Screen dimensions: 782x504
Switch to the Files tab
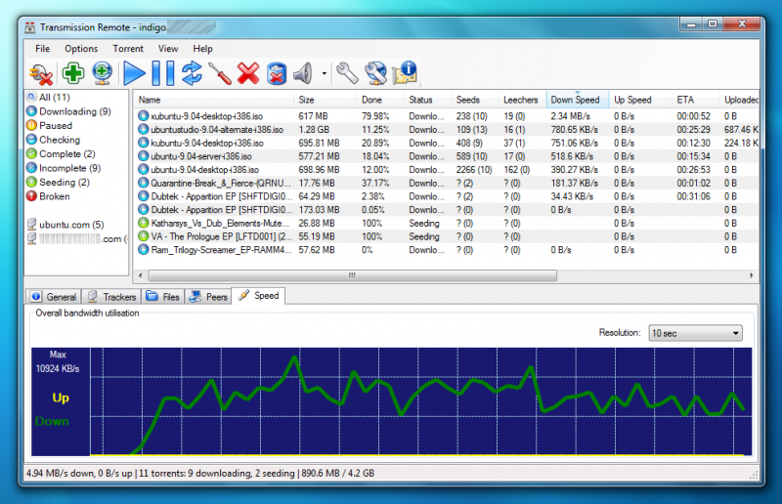[162, 297]
